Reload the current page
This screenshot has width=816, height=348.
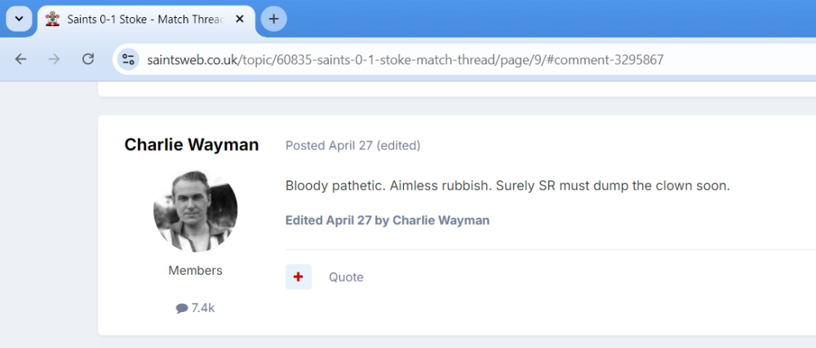point(88,59)
